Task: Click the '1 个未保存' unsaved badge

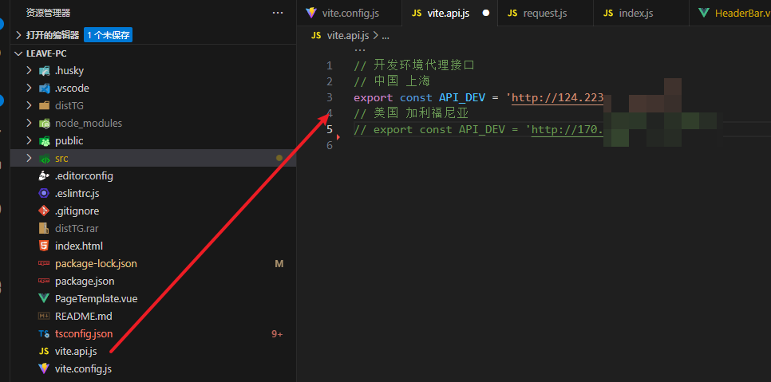Action: (x=108, y=35)
